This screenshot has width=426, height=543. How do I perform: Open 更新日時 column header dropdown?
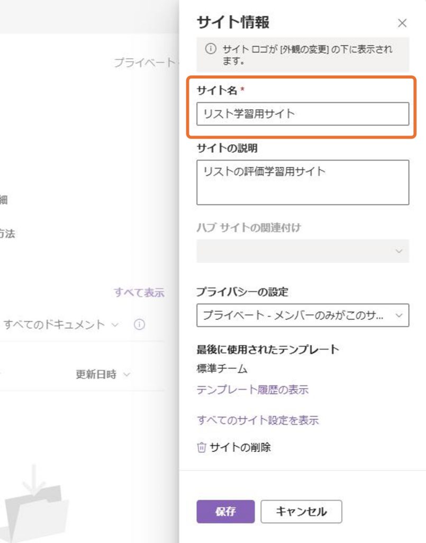pos(103,374)
